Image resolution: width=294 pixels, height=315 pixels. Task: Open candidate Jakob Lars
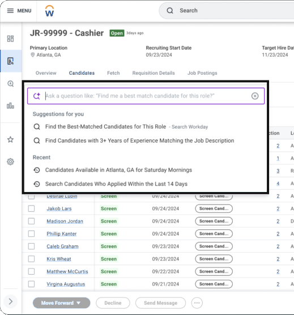pos(59,208)
